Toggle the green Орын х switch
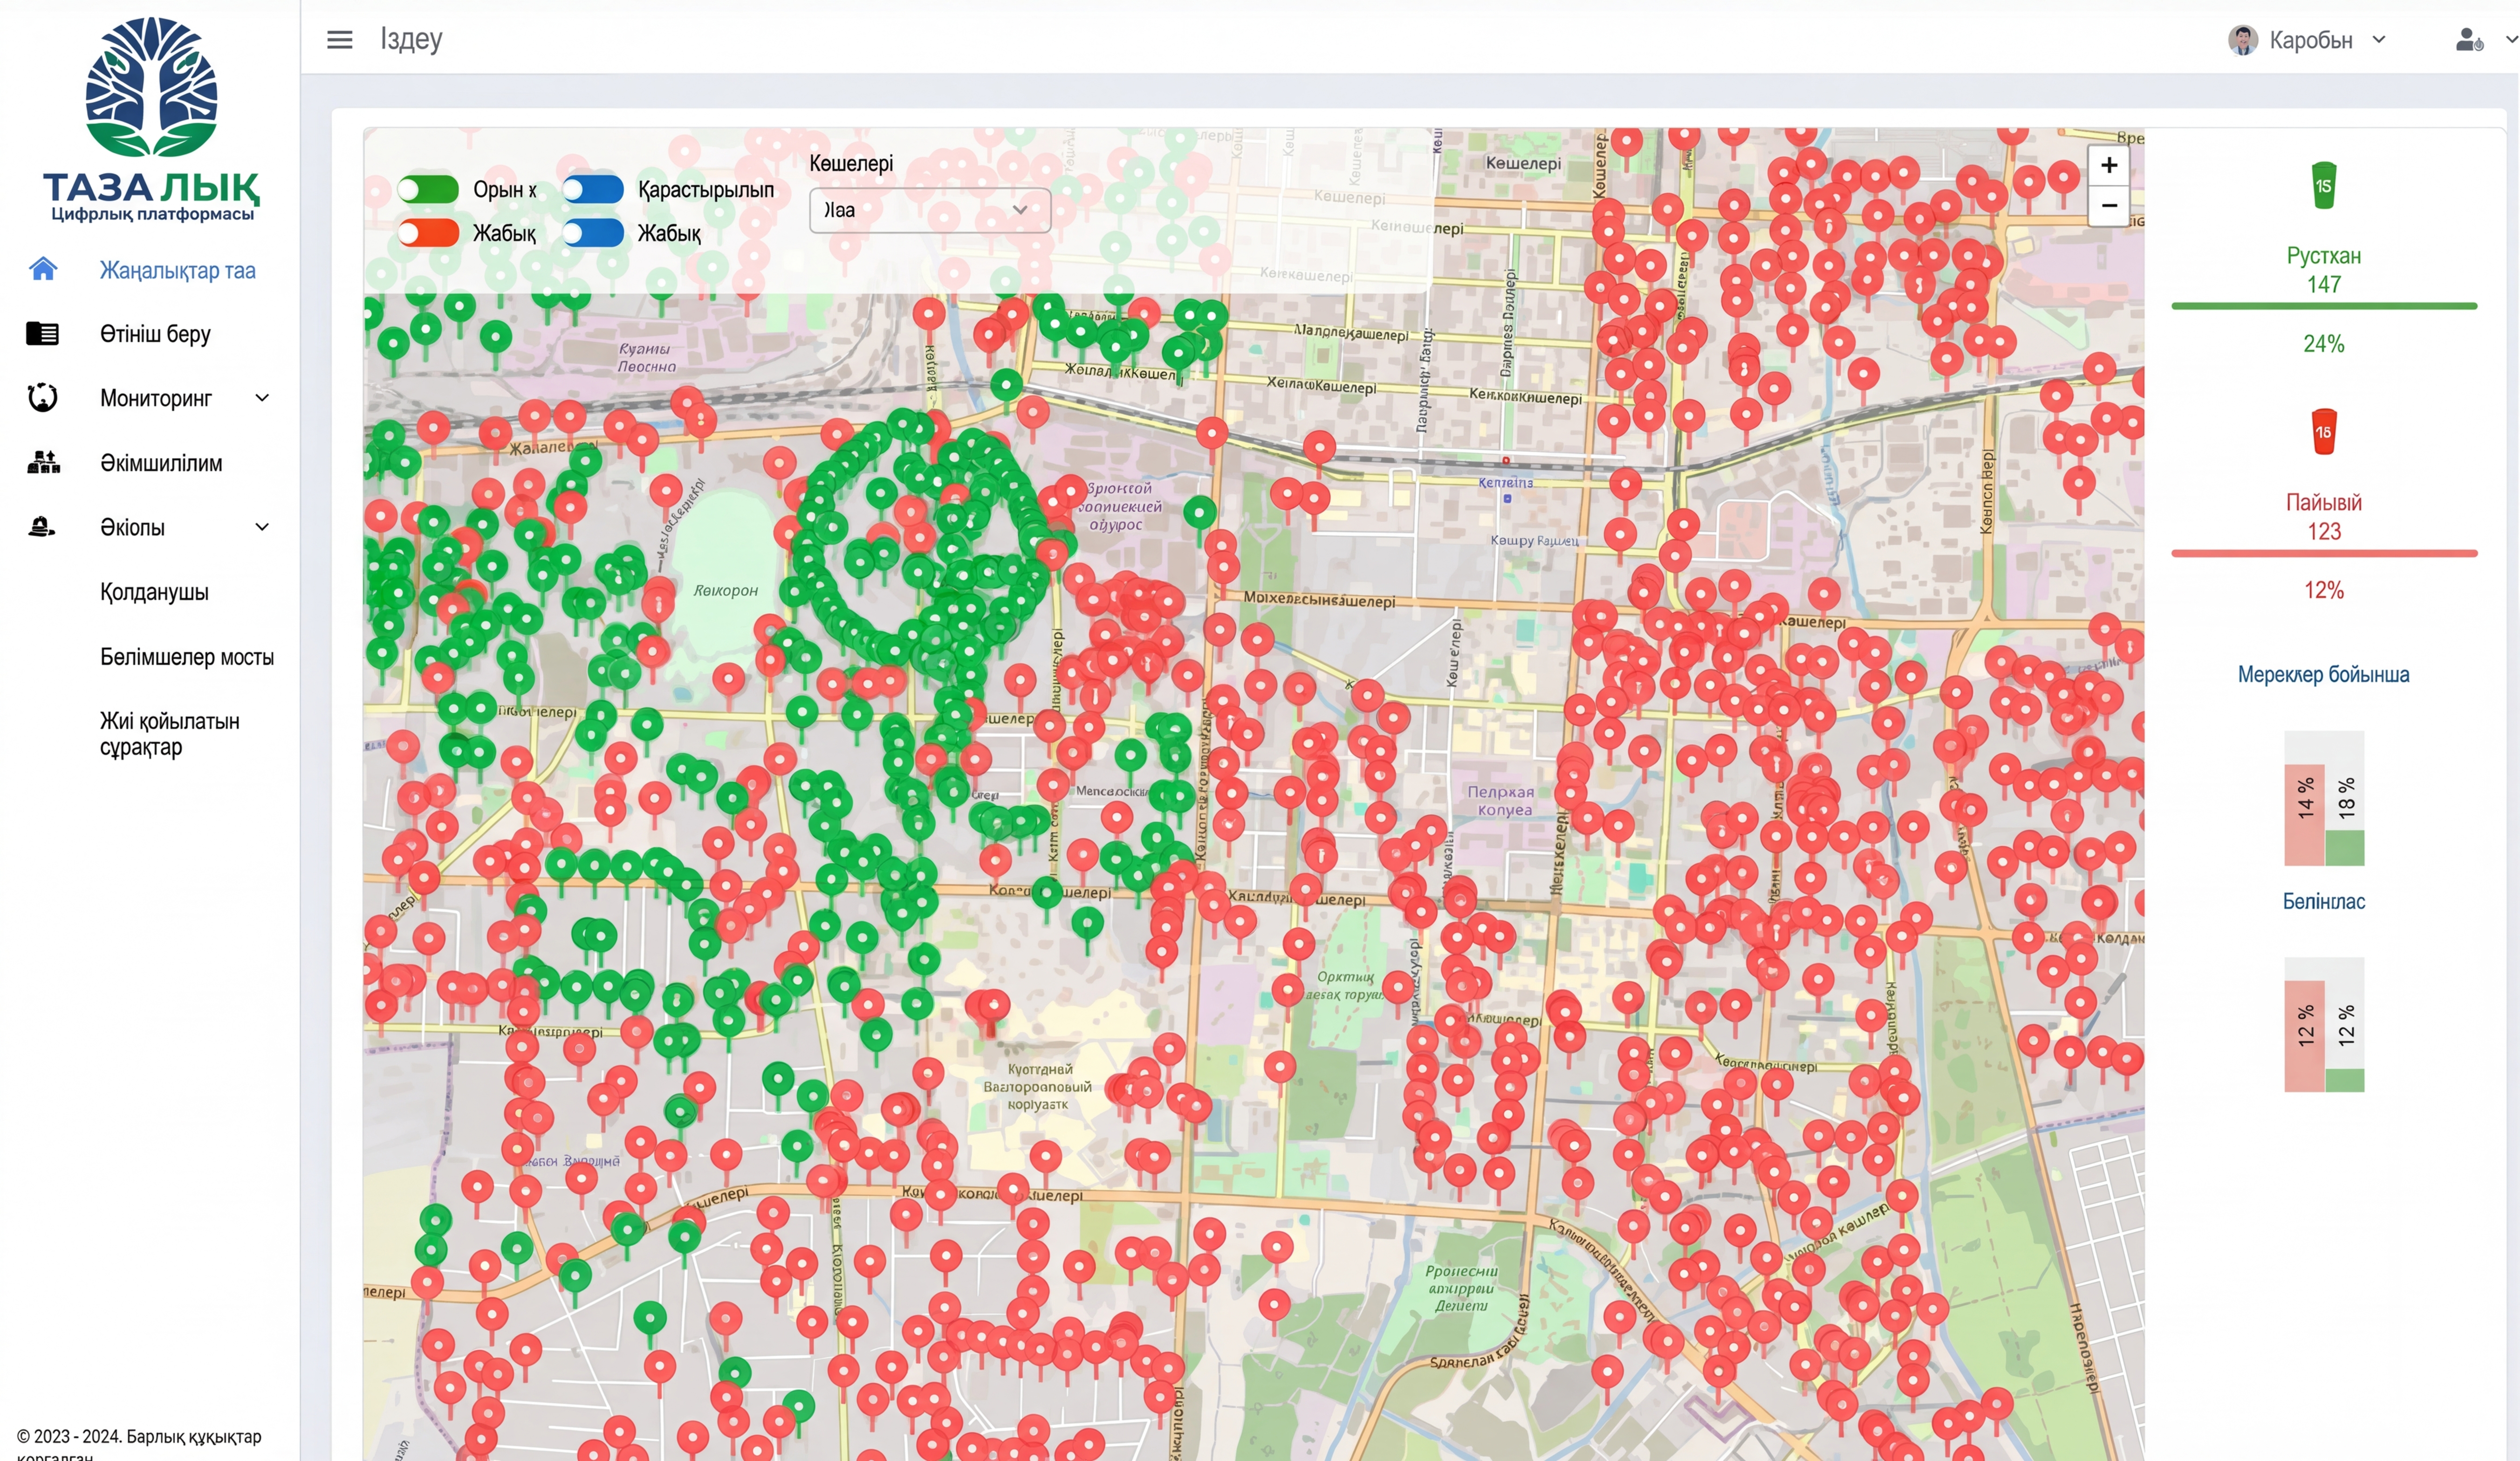2520x1461 pixels. [428, 189]
